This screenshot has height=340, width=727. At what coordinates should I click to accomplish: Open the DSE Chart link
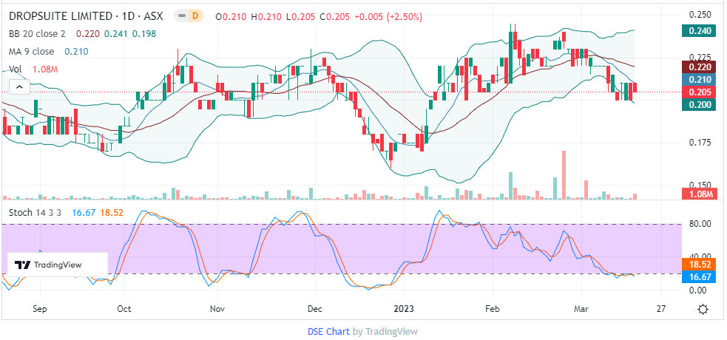pos(328,331)
